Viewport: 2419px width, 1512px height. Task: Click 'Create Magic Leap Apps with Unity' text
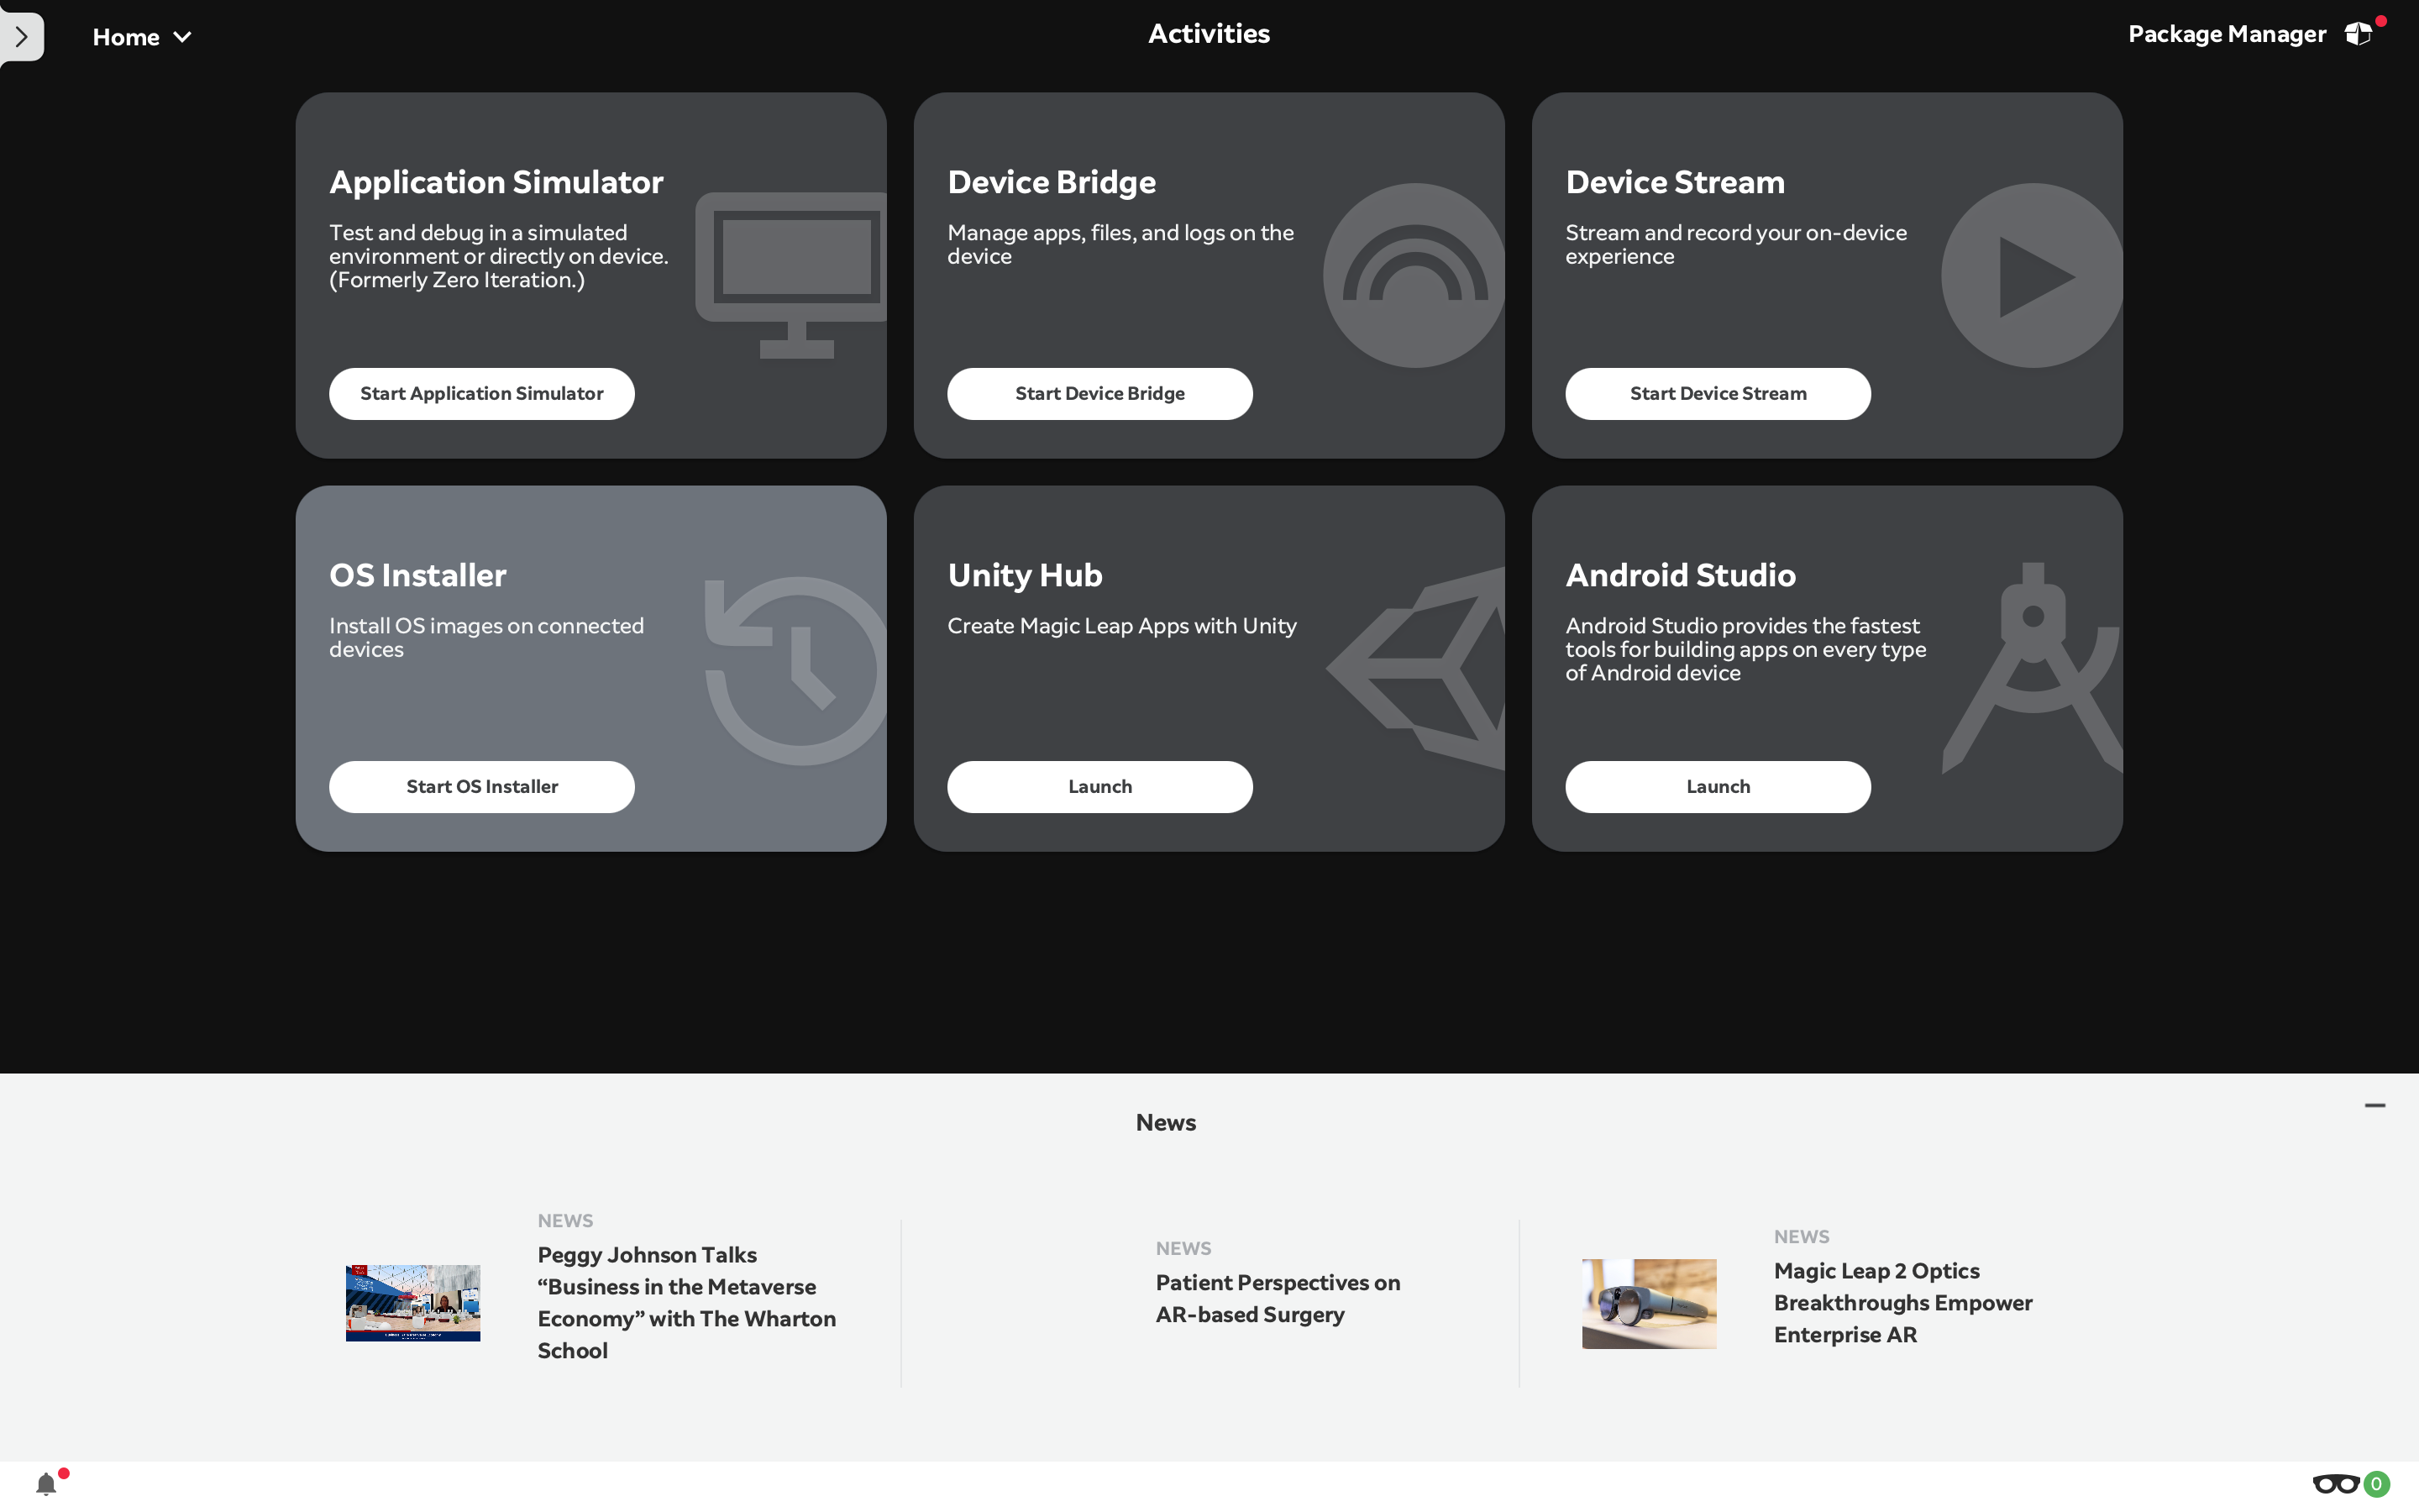(x=1121, y=626)
